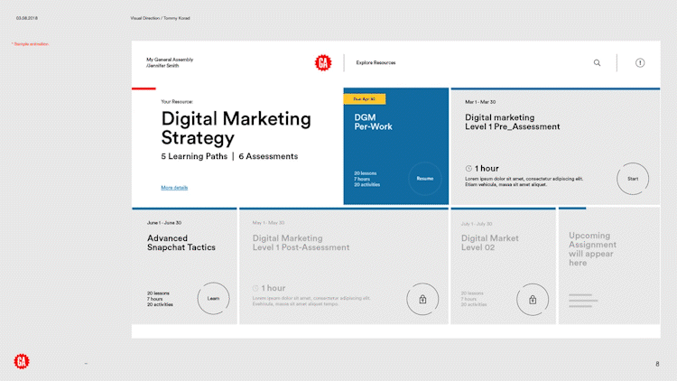Open My General Assembly / Jennifer Smith
Viewport: 677px width, 381px height.
tap(170, 62)
